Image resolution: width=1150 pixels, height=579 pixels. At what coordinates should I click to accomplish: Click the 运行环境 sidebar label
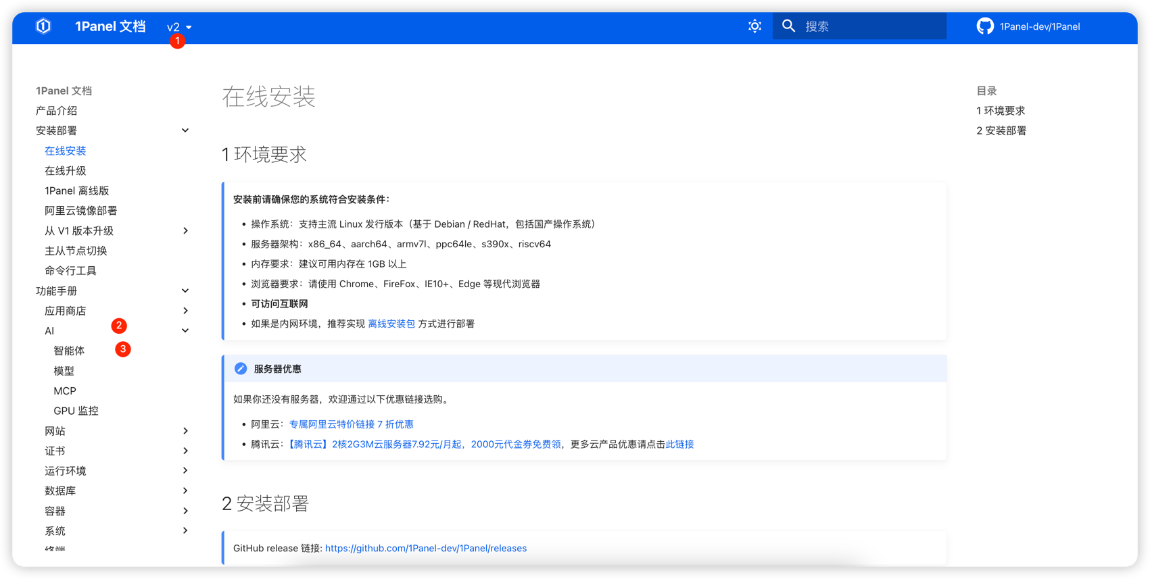point(66,471)
